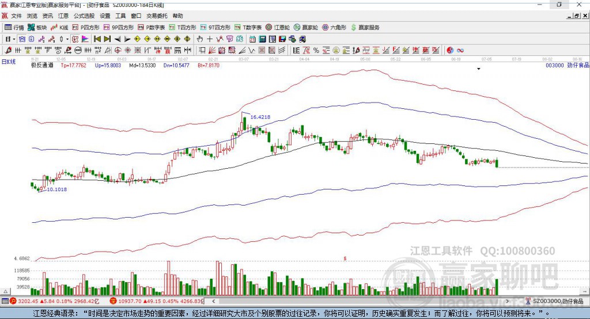590x319 pixels.
Task: Select the crosshair cursor tool
Action: 210,39
